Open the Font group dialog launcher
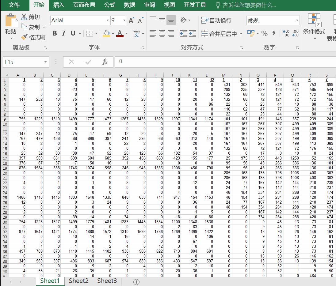The height and width of the screenshot is (286, 336). point(143,48)
